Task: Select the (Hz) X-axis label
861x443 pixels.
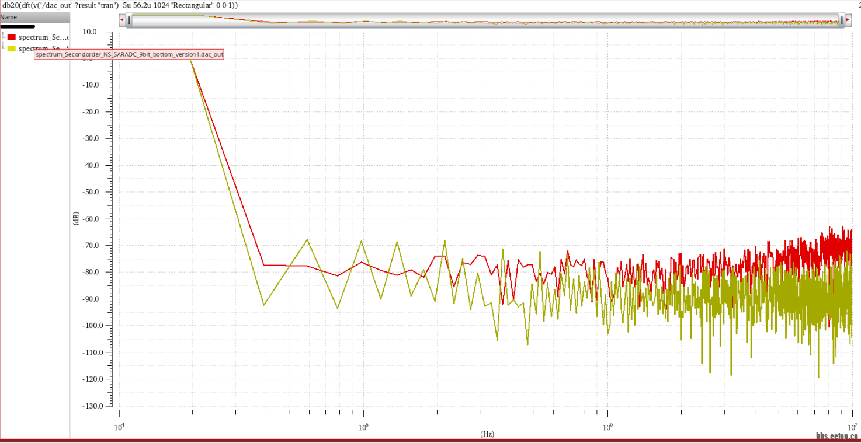Action: tap(487, 434)
